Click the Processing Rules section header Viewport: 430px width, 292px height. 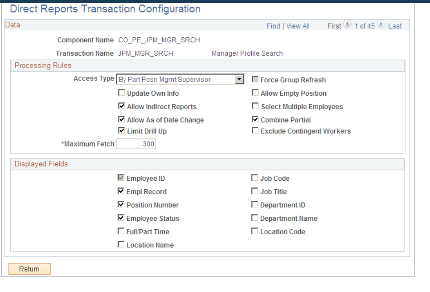43,65
